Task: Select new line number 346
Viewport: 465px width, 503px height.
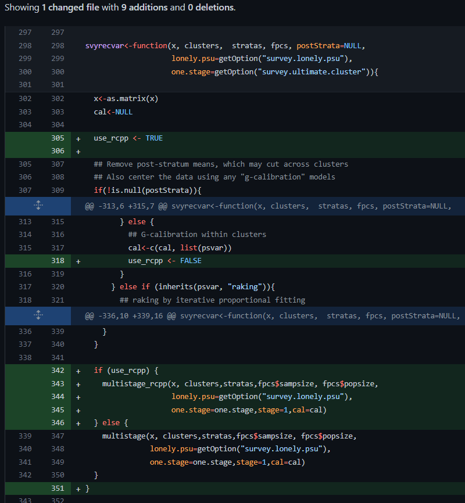Action: (x=58, y=422)
